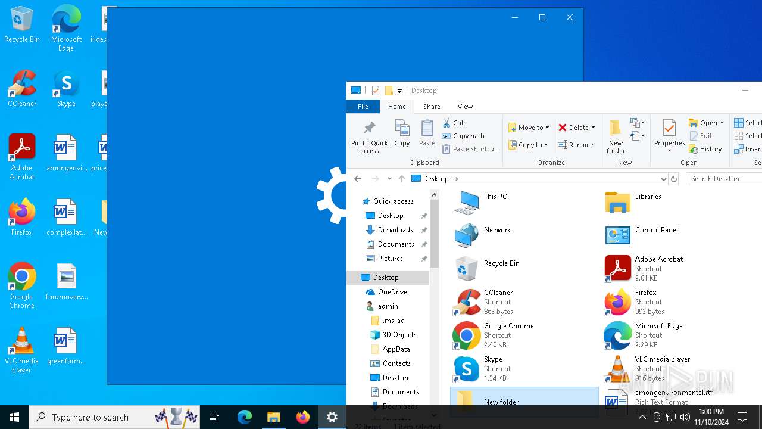Click the Properties checkmark icon

pyautogui.click(x=669, y=129)
